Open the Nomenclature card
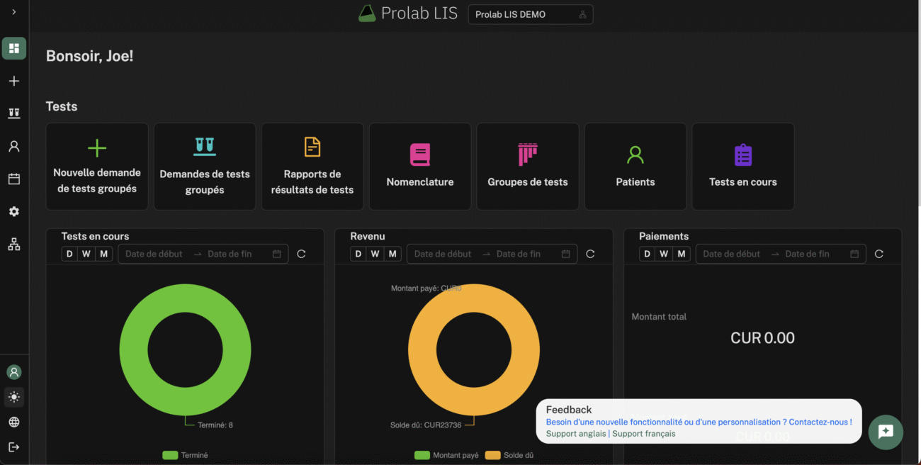Image resolution: width=921 pixels, height=465 pixels. coord(420,167)
